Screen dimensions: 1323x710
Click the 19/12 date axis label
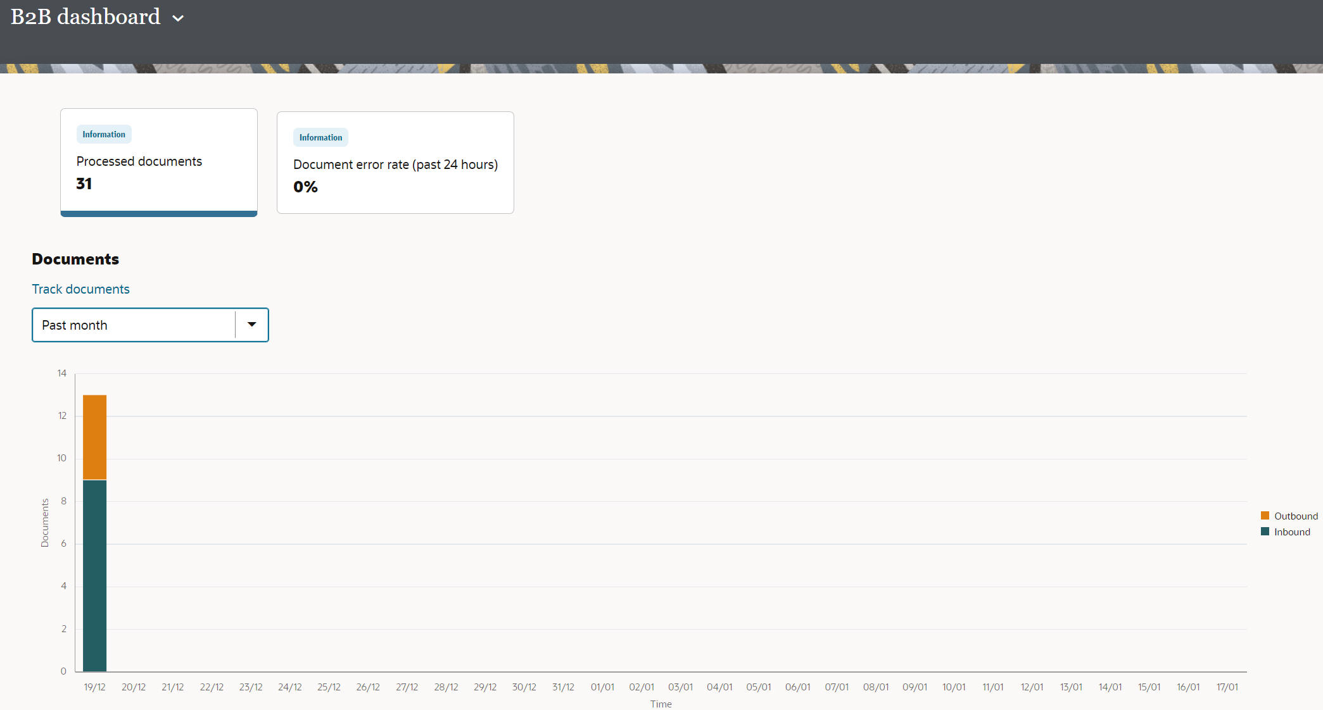click(x=94, y=687)
